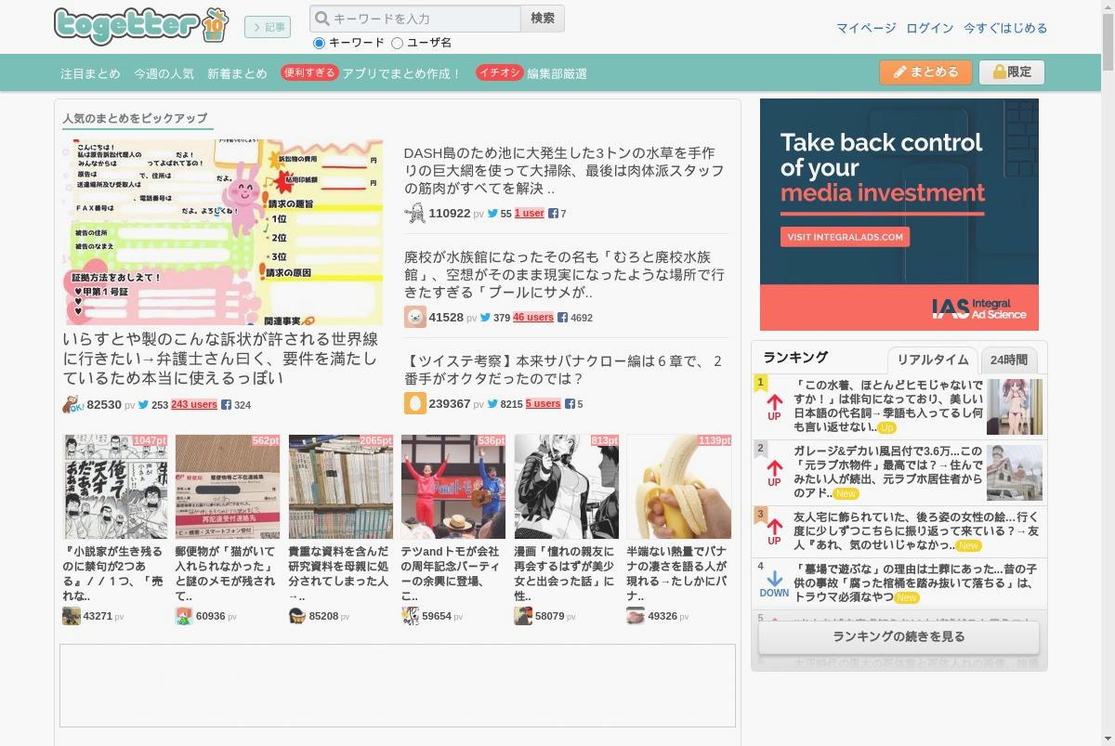Open the 記事 search type dropdown

[x=268, y=27]
